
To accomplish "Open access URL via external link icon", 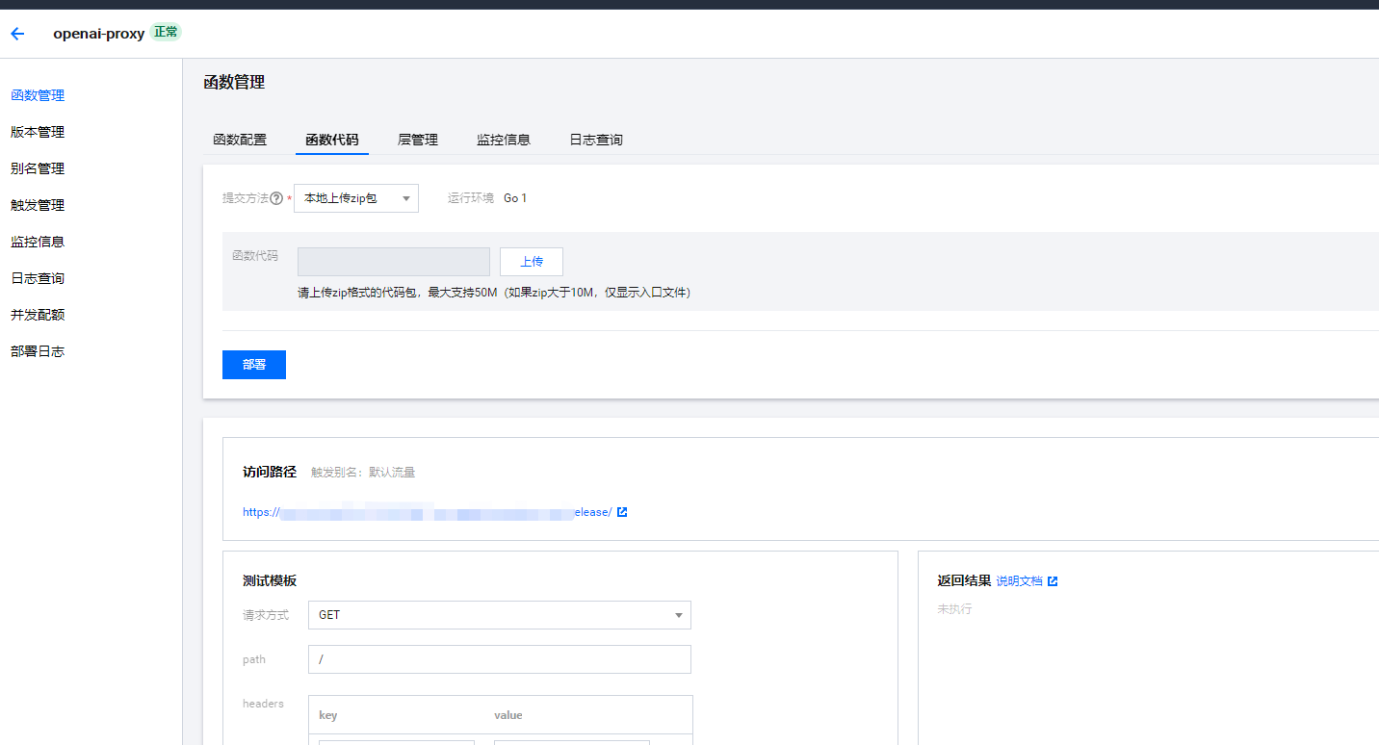I will [622, 512].
